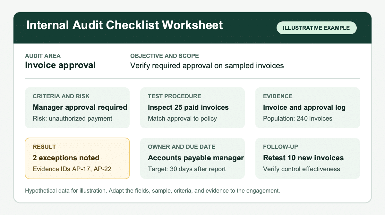Select 'Verify required approval on sampled invoices'
Screen dimensions: 385x215
click(207, 66)
